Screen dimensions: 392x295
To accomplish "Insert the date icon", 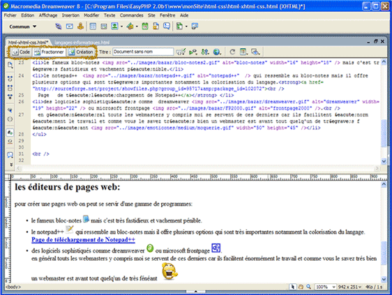I will (x=145, y=26).
